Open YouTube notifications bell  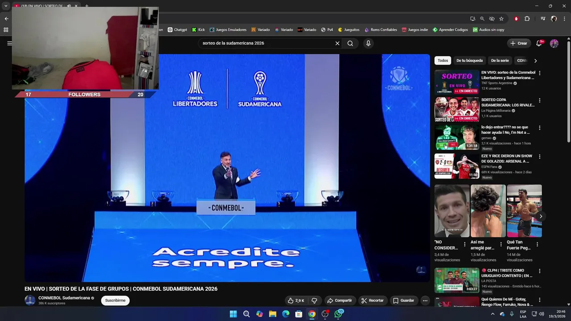[x=539, y=43]
